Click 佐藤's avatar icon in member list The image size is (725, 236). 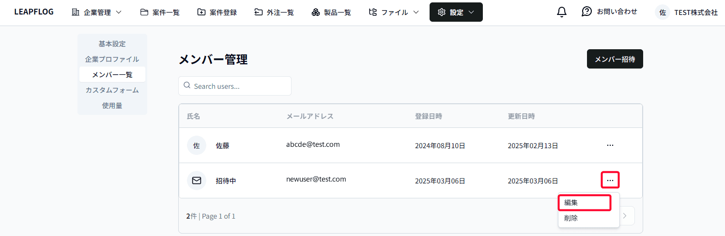click(196, 145)
